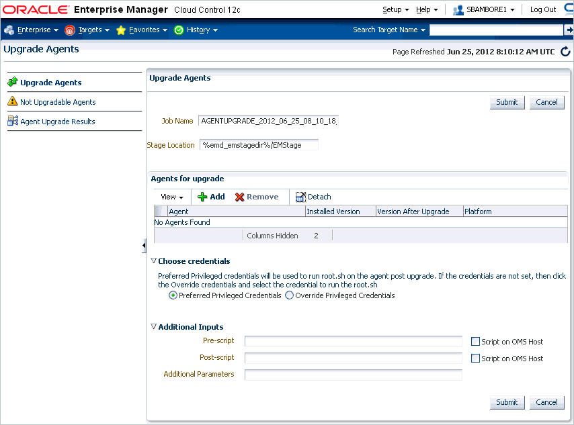Open Agent Upgrade Results page
This screenshot has height=425, width=574.
click(x=58, y=122)
